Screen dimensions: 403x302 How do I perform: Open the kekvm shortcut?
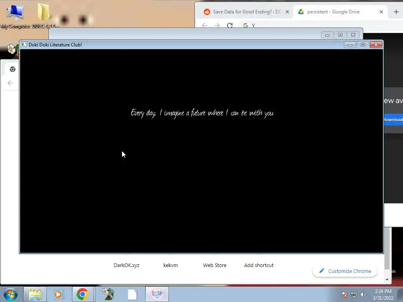[170, 265]
